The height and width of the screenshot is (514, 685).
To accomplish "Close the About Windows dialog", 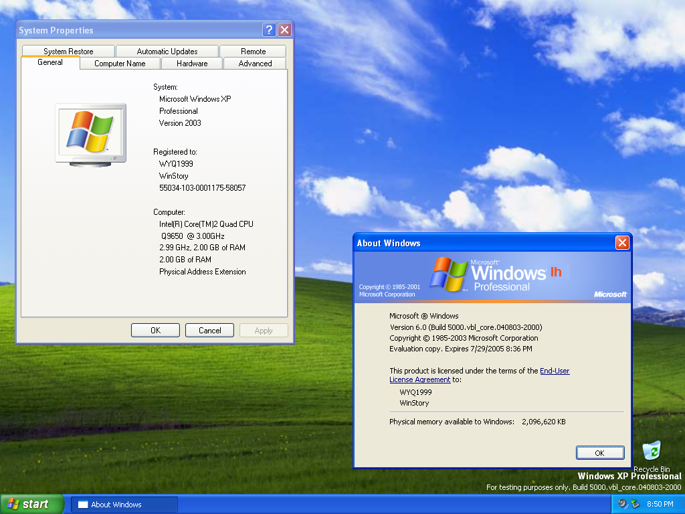I will 622,243.
